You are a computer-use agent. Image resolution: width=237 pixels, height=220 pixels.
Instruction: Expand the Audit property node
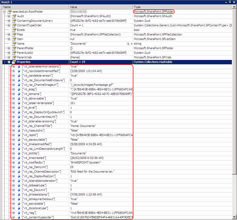pyautogui.click(x=9, y=16)
